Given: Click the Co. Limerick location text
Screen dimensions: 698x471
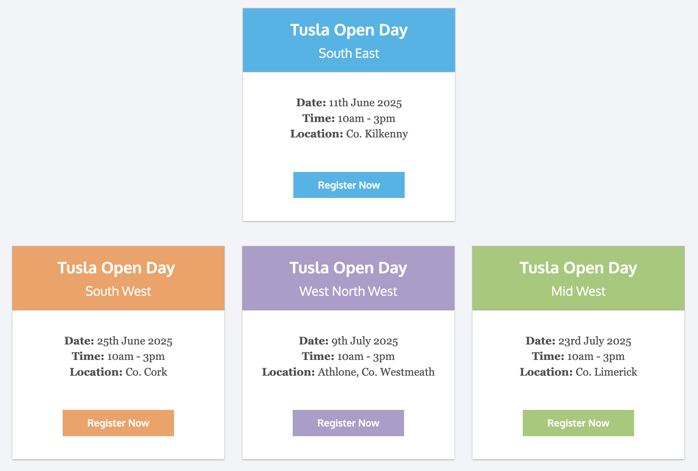Looking at the screenshot, I should point(606,372).
